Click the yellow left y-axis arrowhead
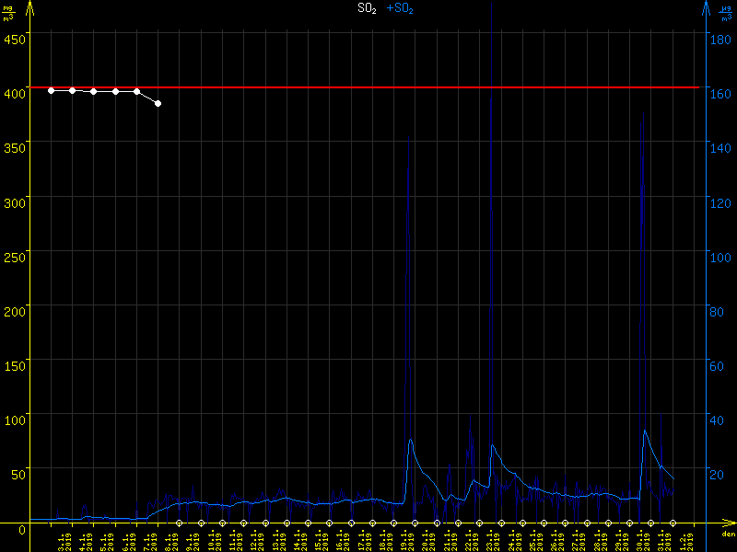Viewport: 737px width, 552px height. click(x=29, y=8)
